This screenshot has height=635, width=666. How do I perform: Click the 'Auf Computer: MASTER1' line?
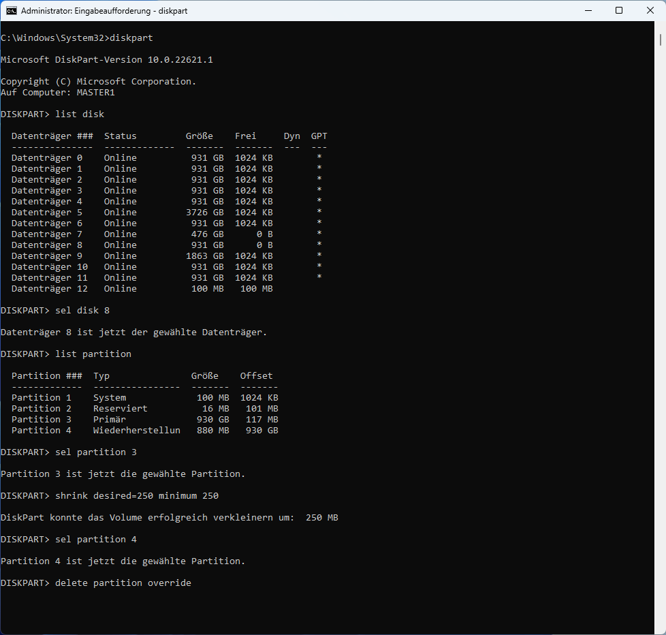pyautogui.click(x=58, y=93)
